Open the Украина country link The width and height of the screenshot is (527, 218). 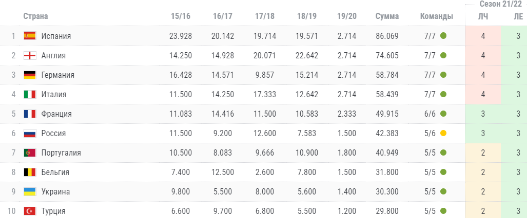click(x=55, y=191)
